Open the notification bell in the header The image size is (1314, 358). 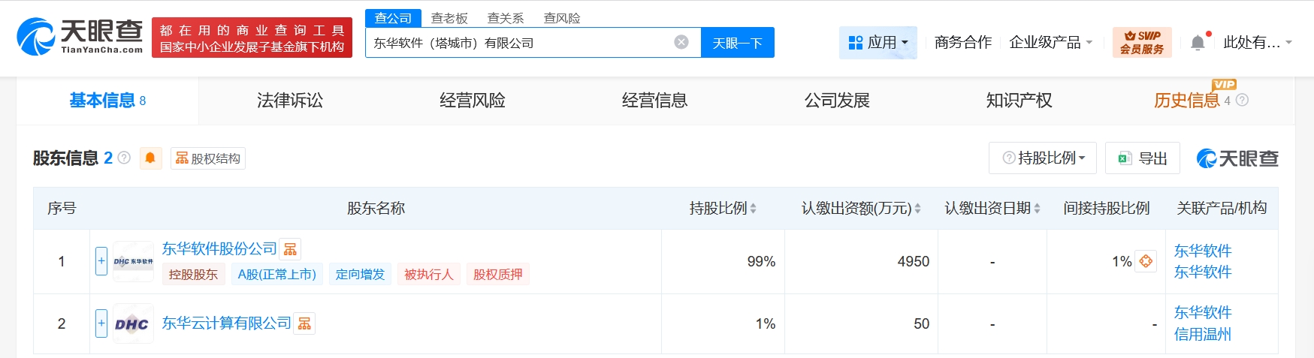coord(1198,43)
